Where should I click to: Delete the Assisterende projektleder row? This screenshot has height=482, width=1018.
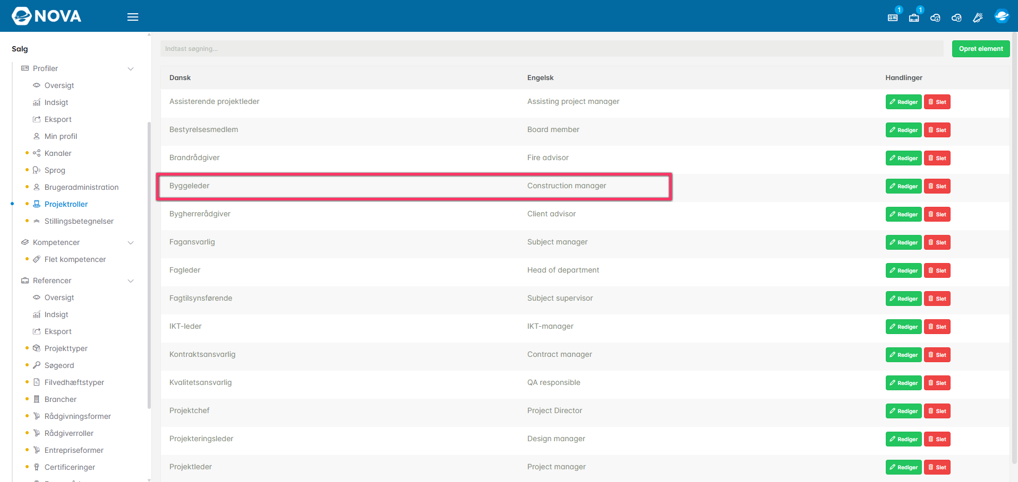[x=937, y=102]
